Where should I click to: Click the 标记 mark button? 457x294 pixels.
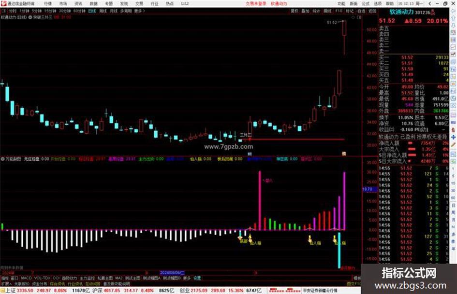pyautogui.click(x=350, y=11)
